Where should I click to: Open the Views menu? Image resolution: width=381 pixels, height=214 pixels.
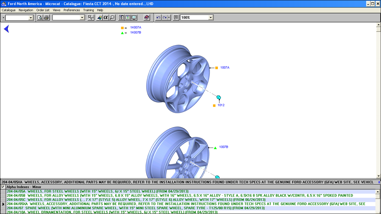click(57, 10)
